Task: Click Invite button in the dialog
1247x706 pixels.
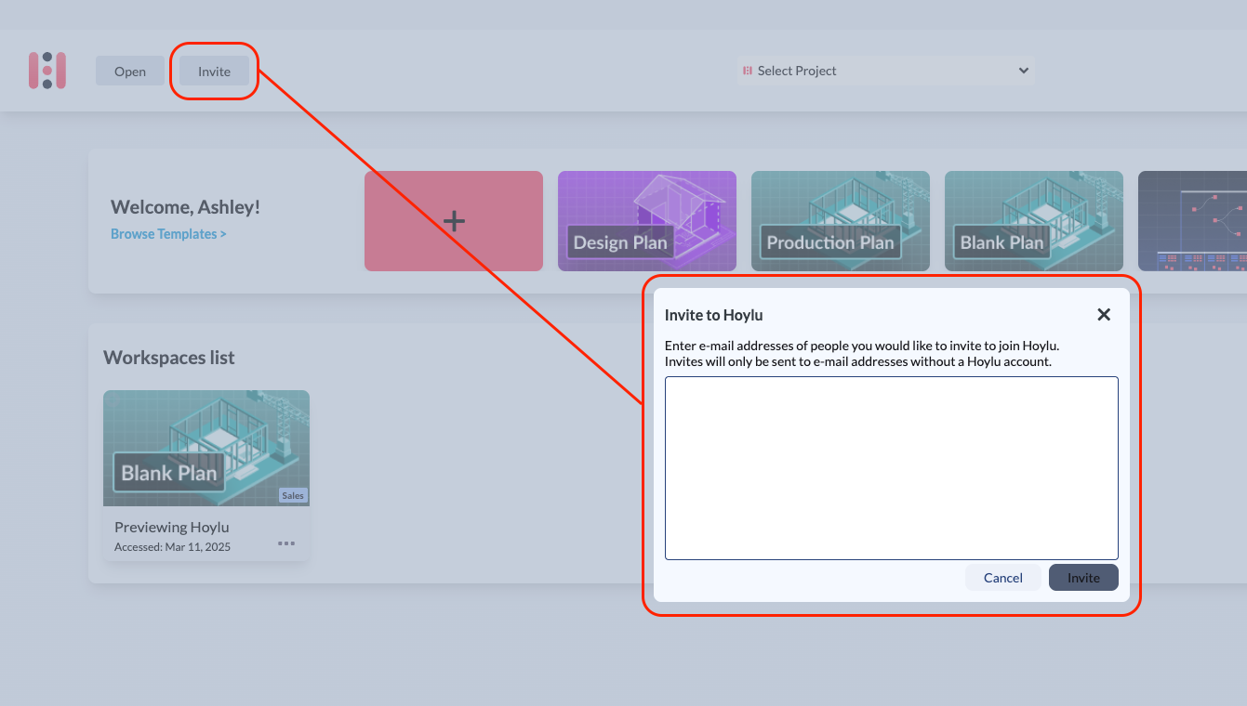Action: 1083,578
